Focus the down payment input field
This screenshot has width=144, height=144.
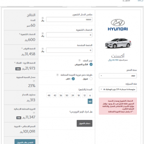coord(69,50)
